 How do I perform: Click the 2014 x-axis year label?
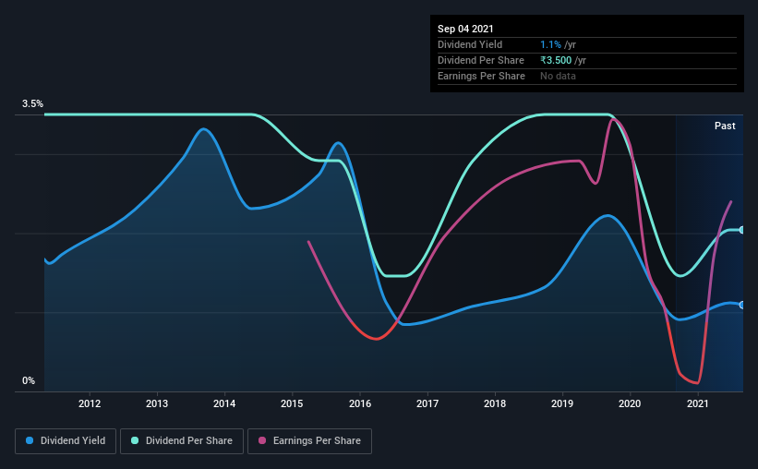[224, 403]
